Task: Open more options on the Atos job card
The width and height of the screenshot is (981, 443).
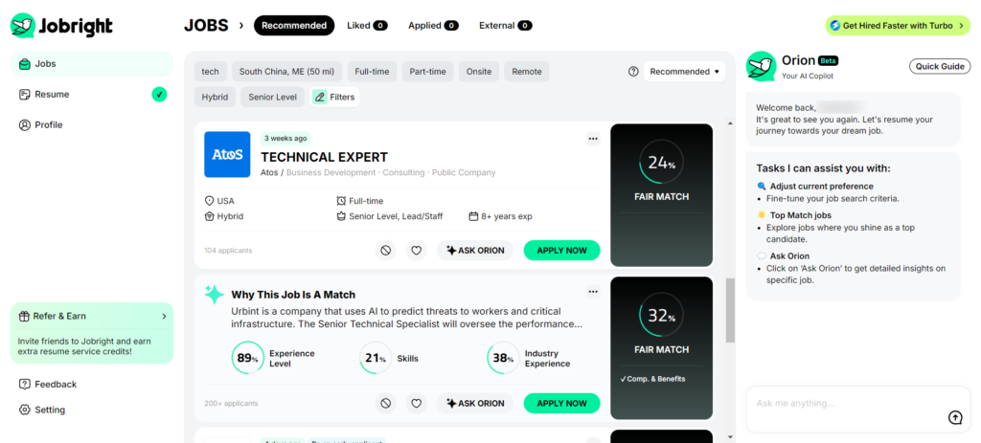Action: tap(593, 139)
